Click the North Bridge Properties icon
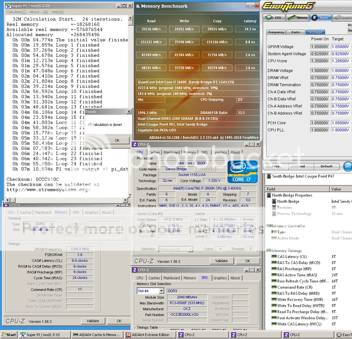The height and width of the screenshot is (339, 352). pos(269,195)
